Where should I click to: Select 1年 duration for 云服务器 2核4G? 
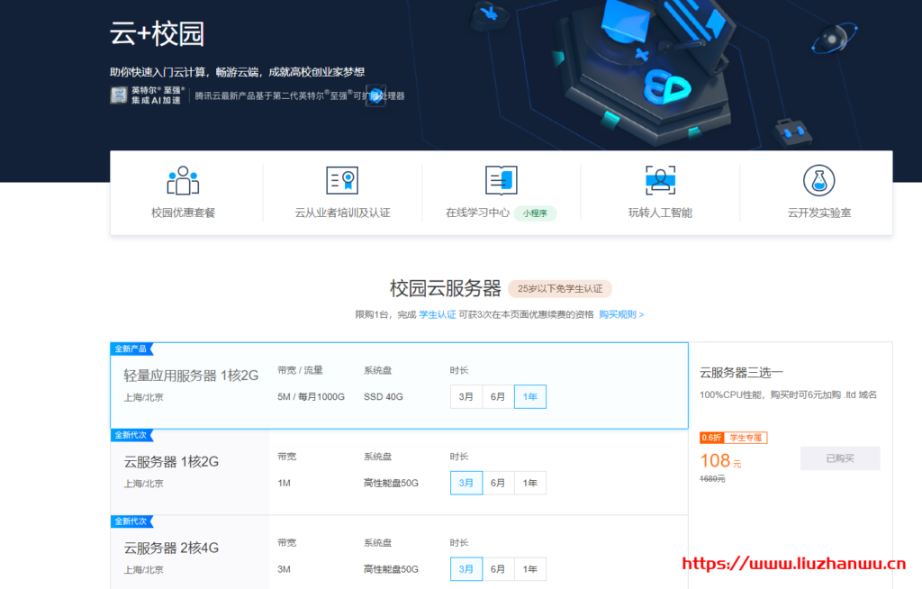click(x=530, y=569)
